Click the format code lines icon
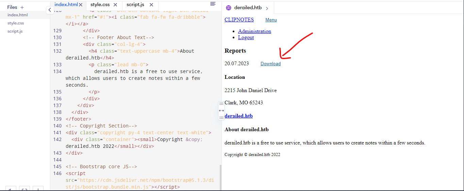Screen dimensions: 464x191 click(213, 4)
